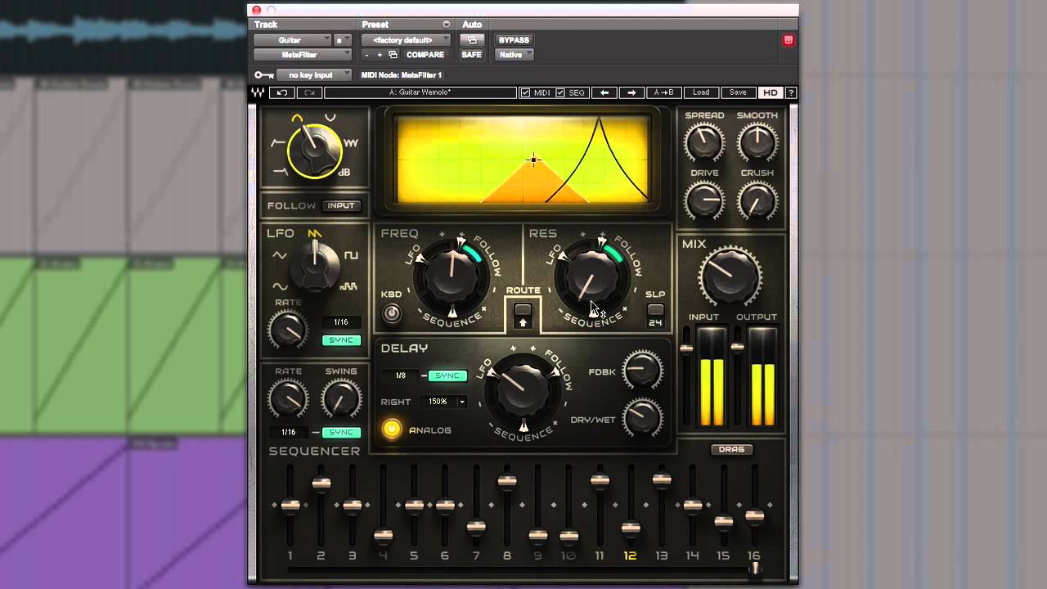Select the square LFO waveform
The width and height of the screenshot is (1047, 589).
351,256
